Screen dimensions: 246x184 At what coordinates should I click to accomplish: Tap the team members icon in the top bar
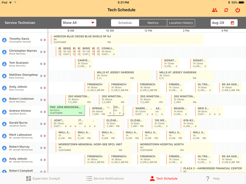[215, 10]
